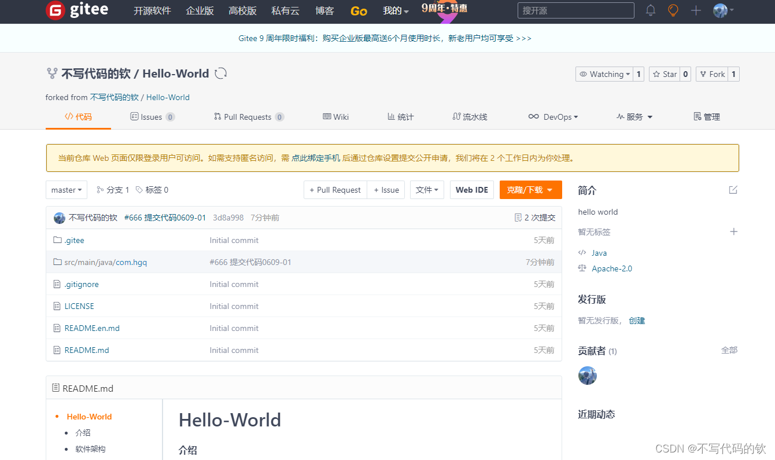The width and height of the screenshot is (775, 460).
Task: Click the 搜开源 search field
Action: pyautogui.click(x=575, y=10)
